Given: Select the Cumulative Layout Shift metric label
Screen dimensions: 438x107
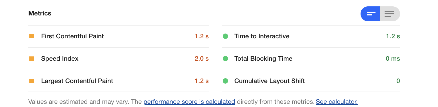Looking at the screenshot, I should 270,81.
